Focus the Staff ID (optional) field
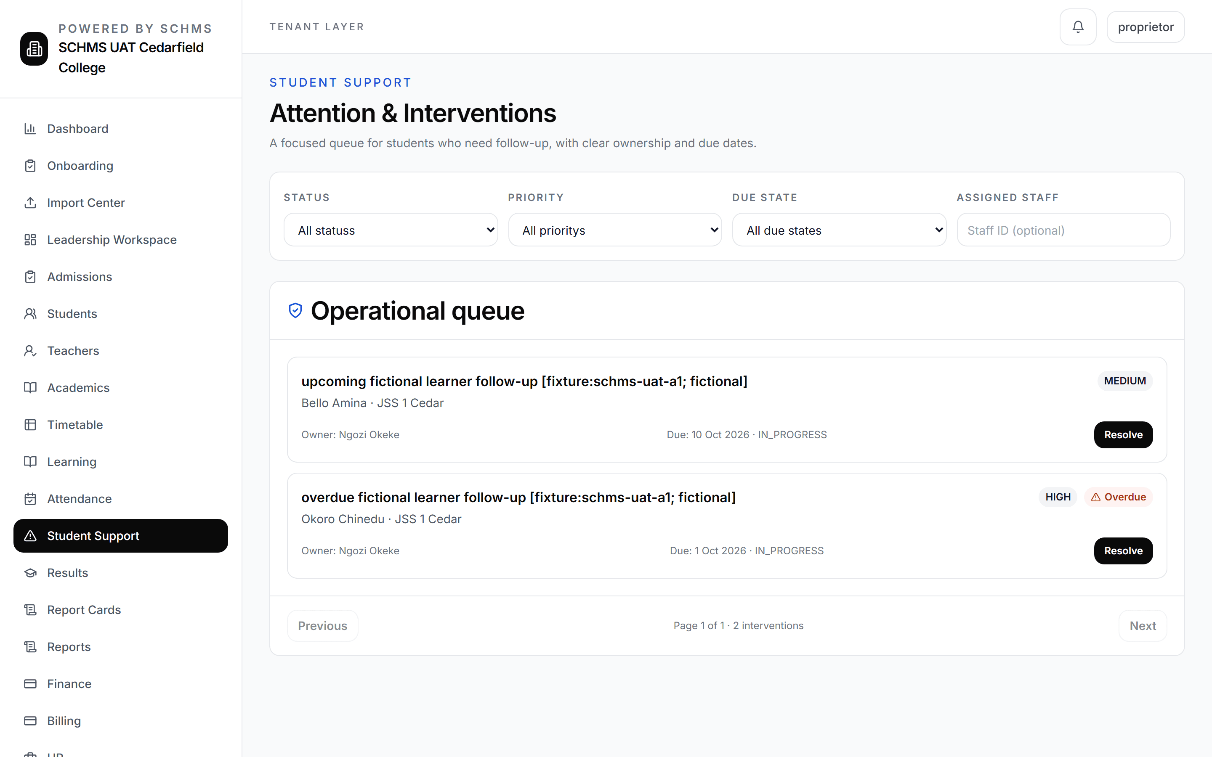This screenshot has height=757, width=1212. point(1063,230)
